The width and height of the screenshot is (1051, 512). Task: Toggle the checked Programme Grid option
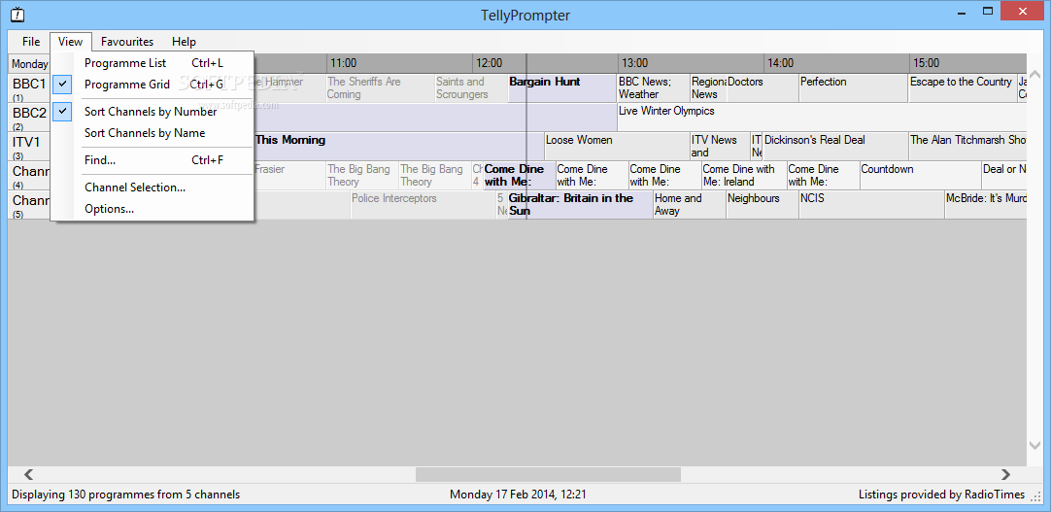pos(153,85)
